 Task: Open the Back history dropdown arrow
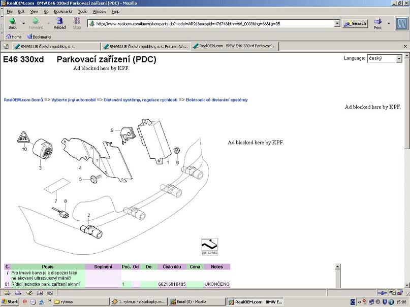tap(23, 23)
